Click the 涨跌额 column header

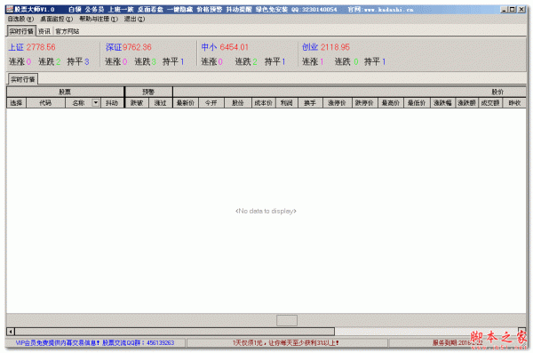point(466,103)
